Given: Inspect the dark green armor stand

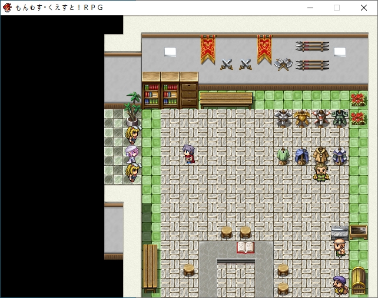Looking at the screenshot, I should (x=340, y=118).
